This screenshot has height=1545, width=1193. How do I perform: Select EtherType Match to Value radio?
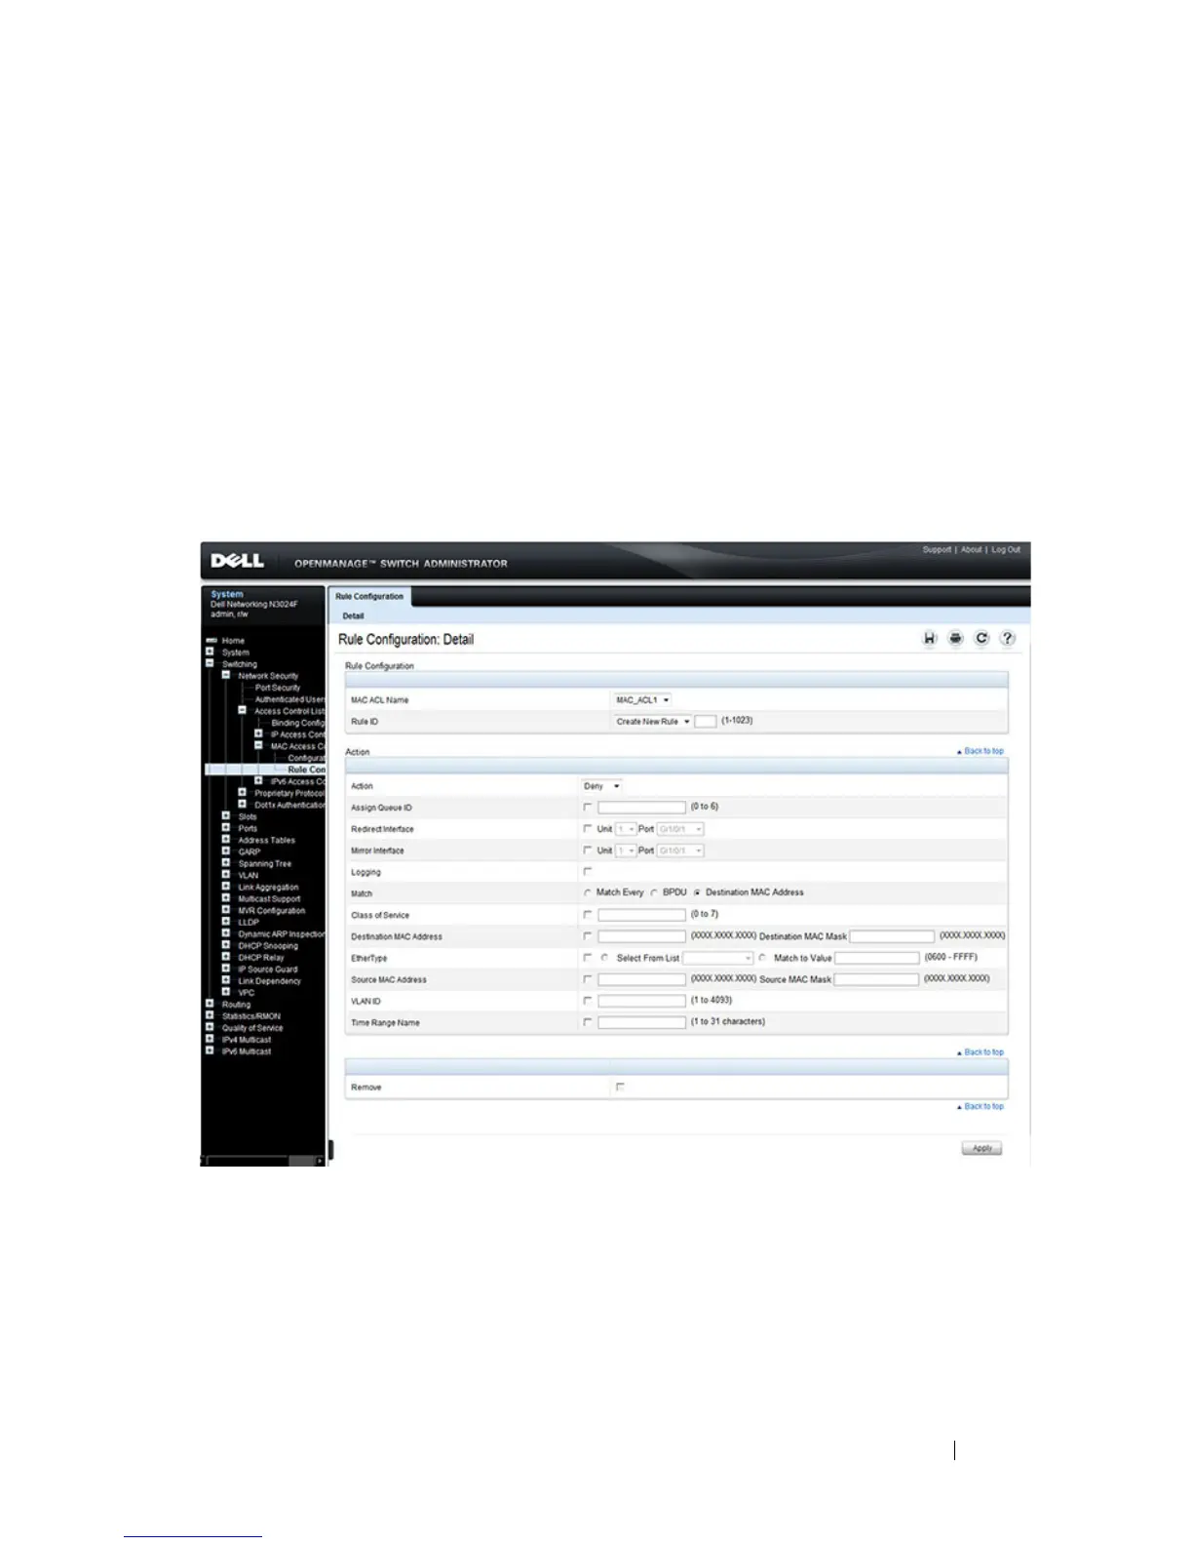coord(762,958)
